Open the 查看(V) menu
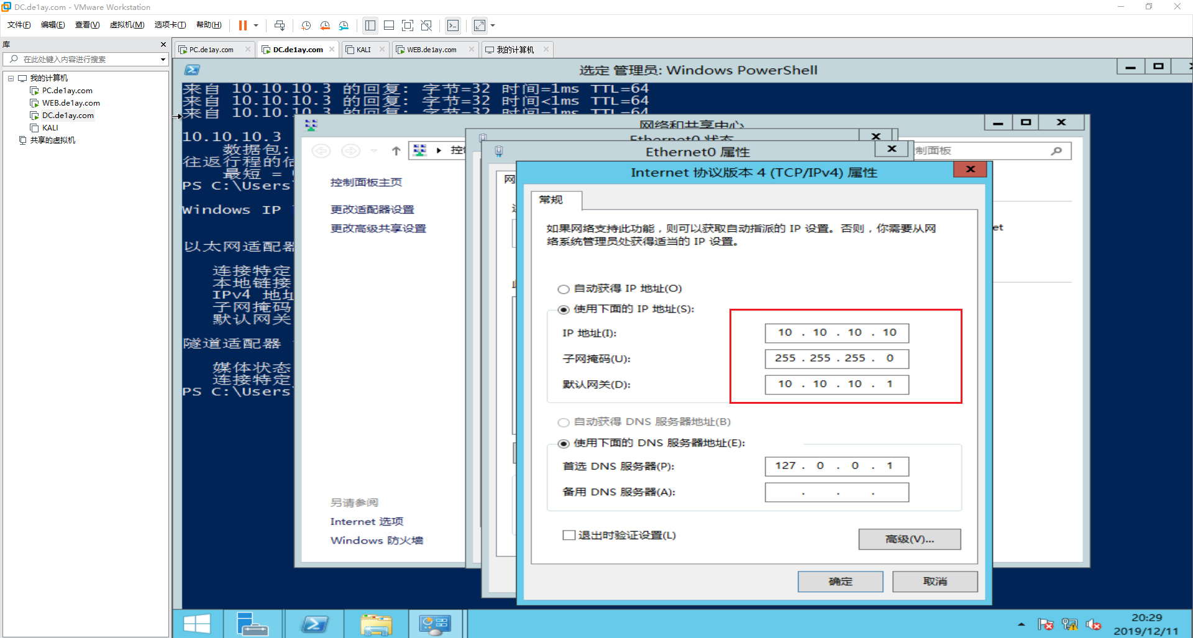The height and width of the screenshot is (638, 1193). (87, 25)
